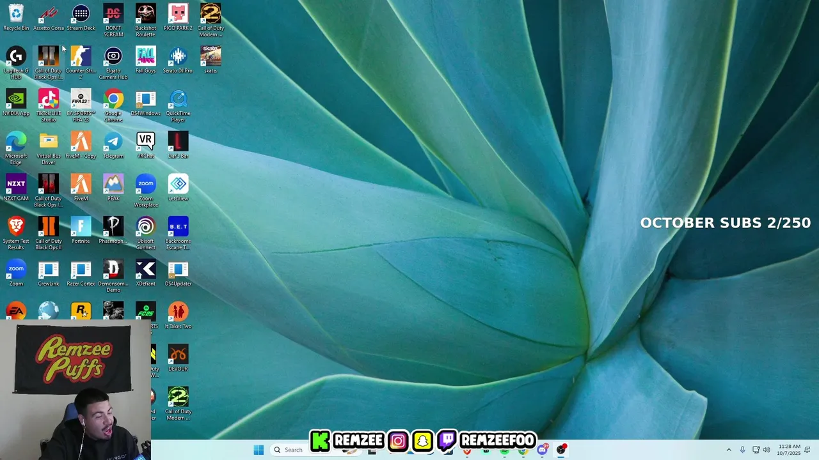Launch It Takes Two game shortcut
819x460 pixels.
pyautogui.click(x=178, y=316)
